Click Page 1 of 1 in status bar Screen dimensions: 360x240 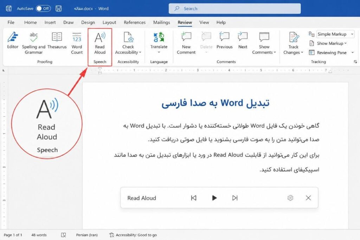[x=13, y=235]
